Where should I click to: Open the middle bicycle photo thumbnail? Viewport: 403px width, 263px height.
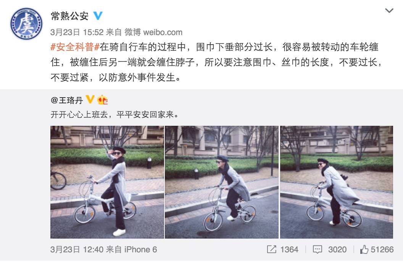(x=222, y=182)
